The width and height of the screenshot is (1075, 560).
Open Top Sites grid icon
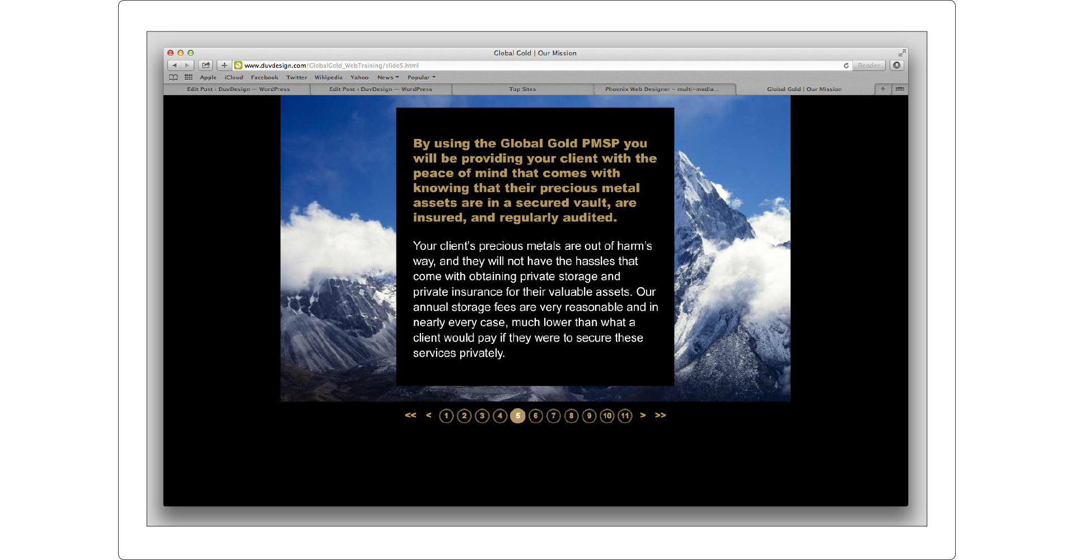coord(189,77)
